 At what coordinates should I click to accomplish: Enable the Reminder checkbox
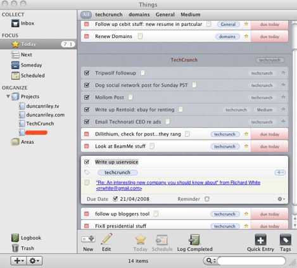(x=207, y=199)
